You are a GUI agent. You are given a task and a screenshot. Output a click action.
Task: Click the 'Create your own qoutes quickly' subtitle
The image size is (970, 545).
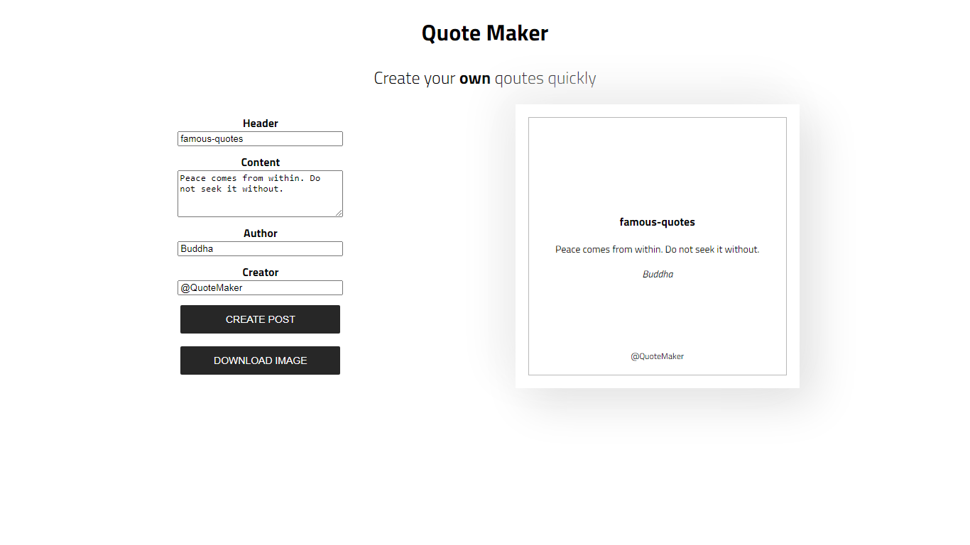[x=485, y=78]
